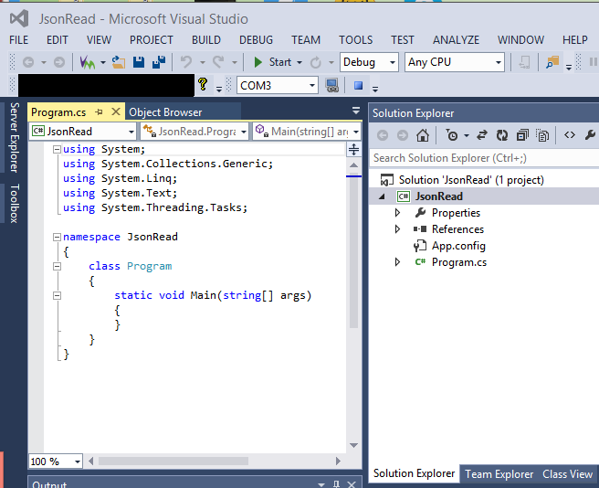
Task: Close the Program.cs tab
Action: (116, 111)
